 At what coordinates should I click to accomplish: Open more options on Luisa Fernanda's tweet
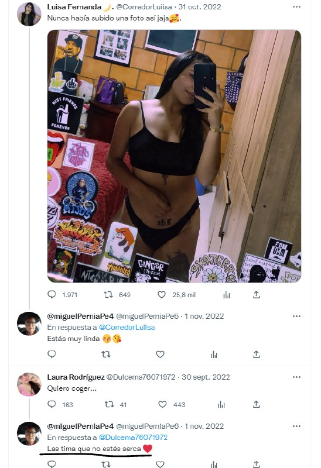tap(296, 7)
